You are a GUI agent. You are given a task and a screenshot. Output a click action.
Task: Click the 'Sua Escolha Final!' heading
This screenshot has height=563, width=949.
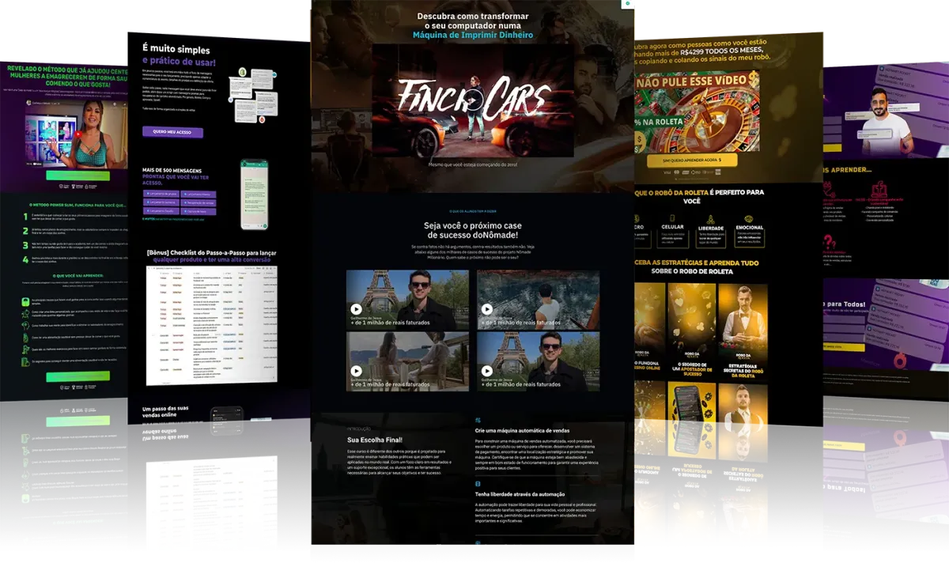pos(375,440)
